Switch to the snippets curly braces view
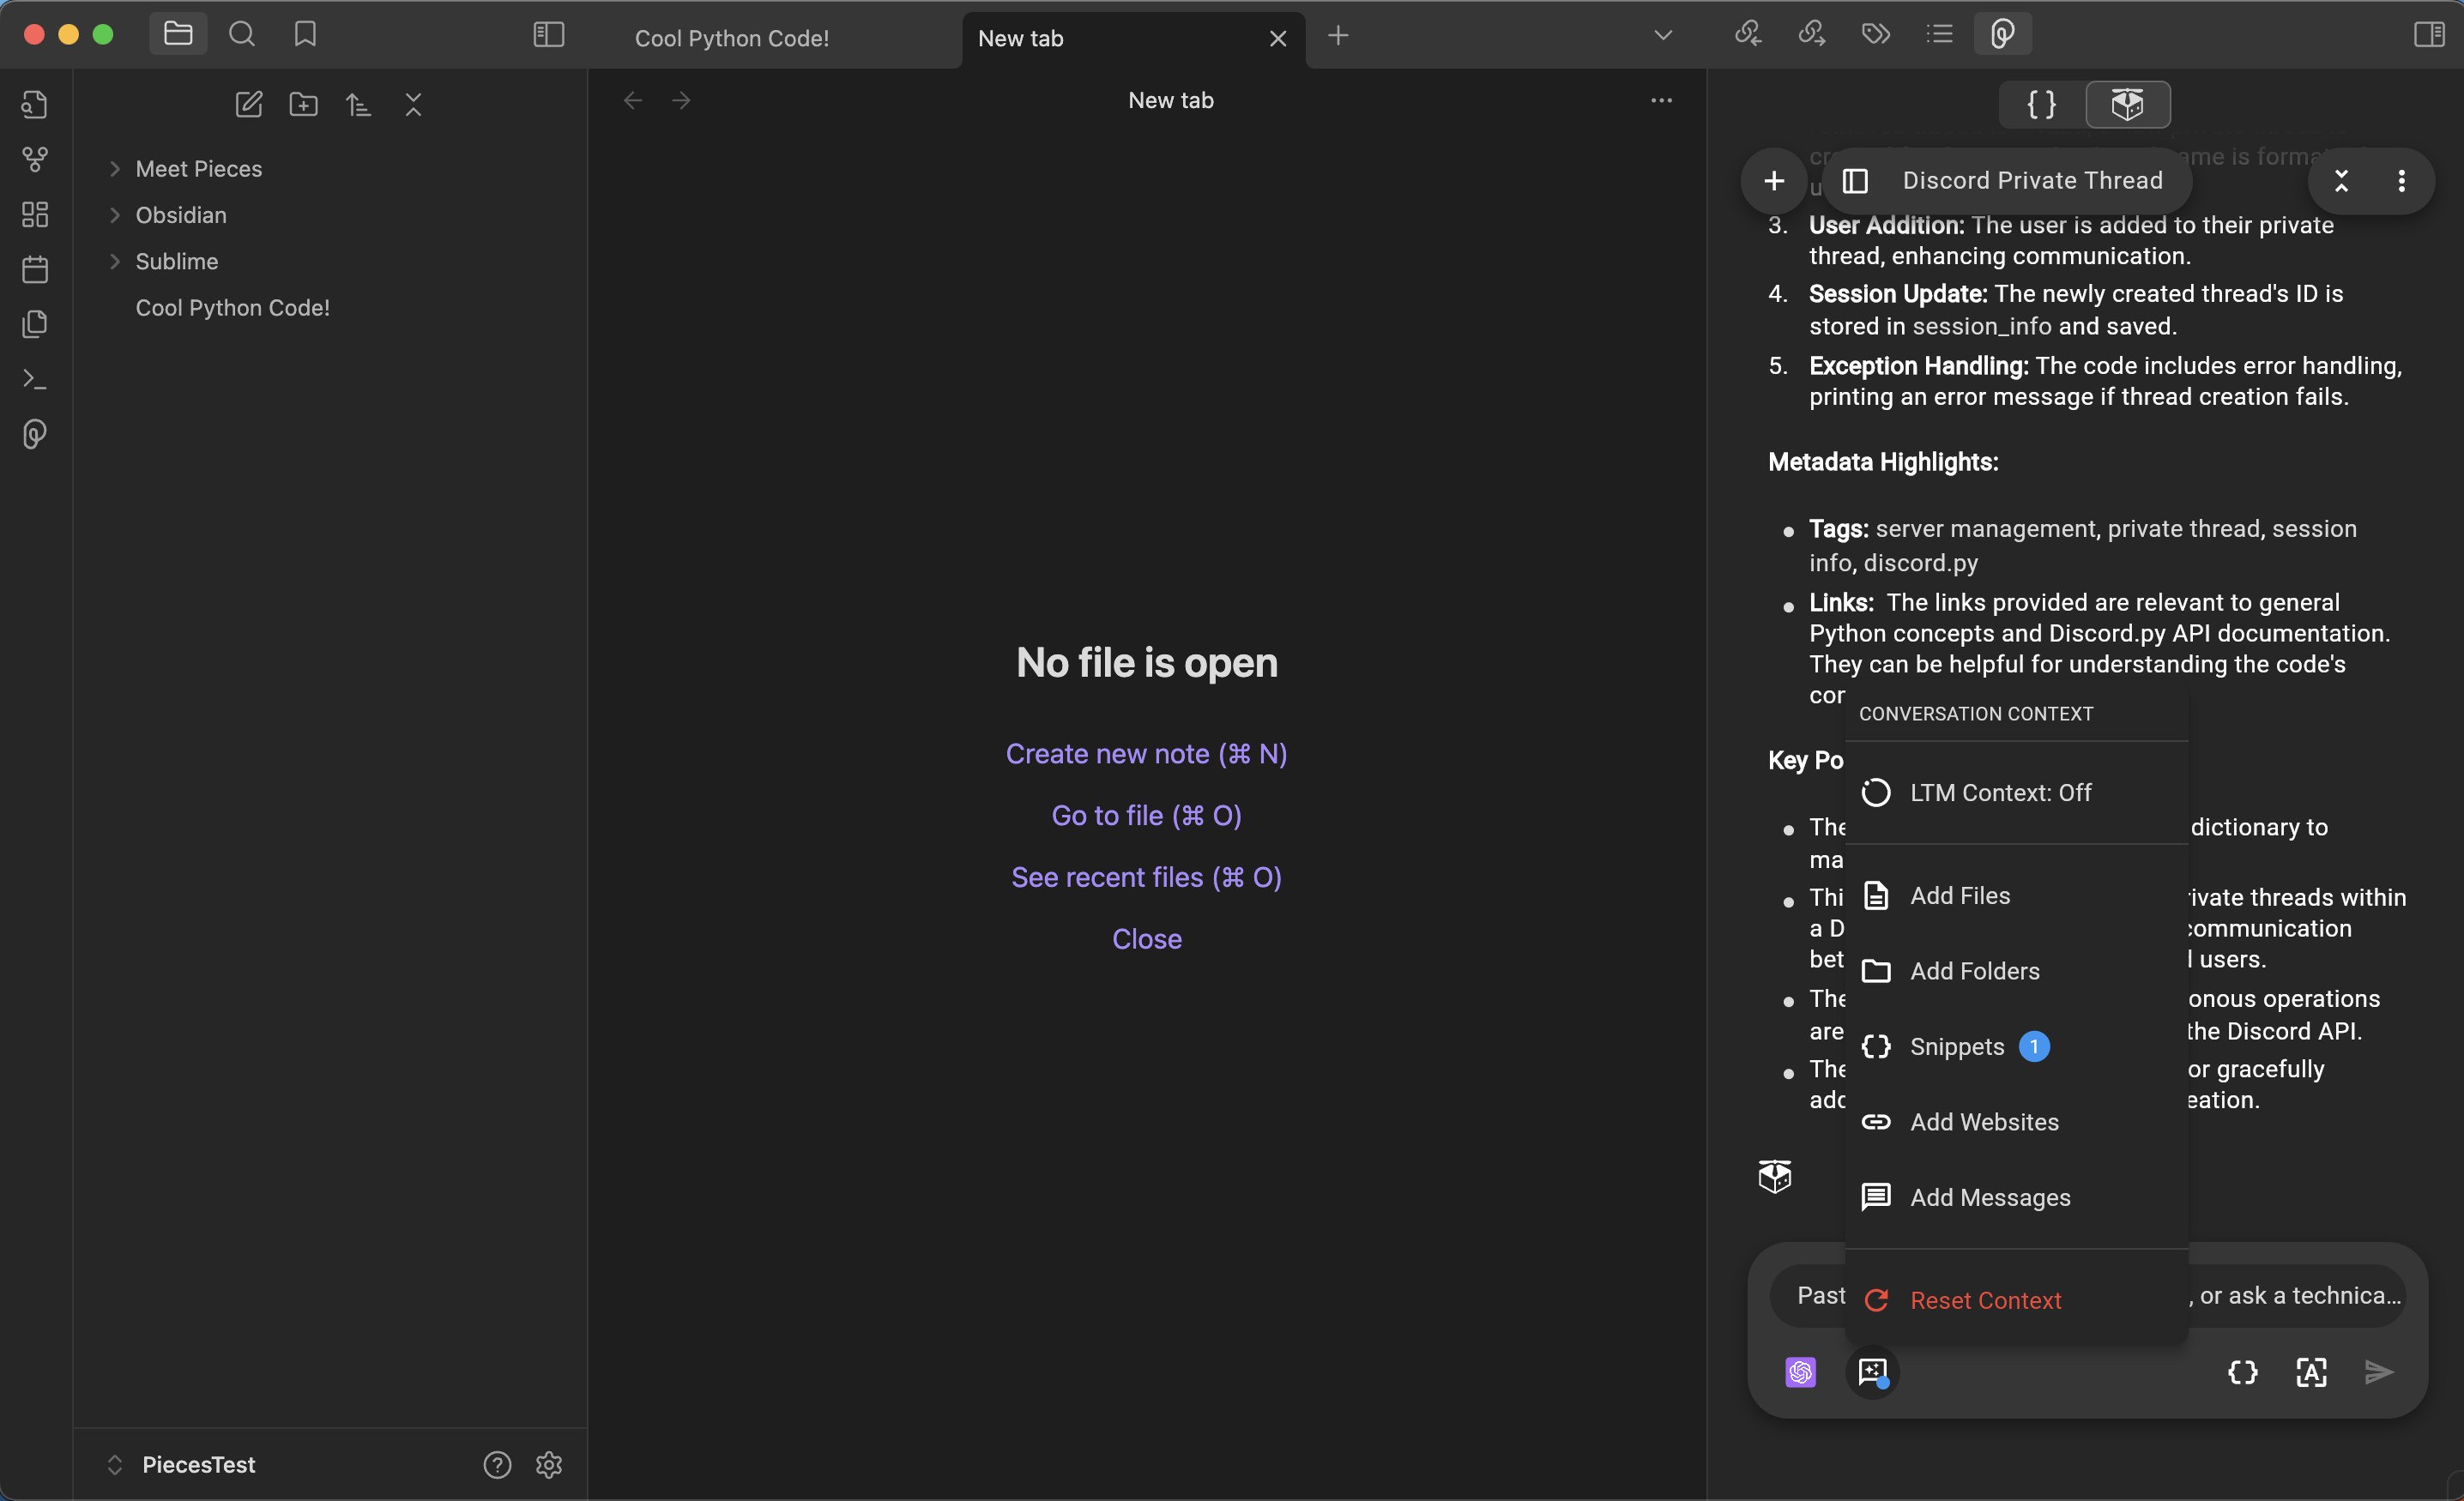Viewport: 2464px width, 1501px height. [x=2042, y=104]
